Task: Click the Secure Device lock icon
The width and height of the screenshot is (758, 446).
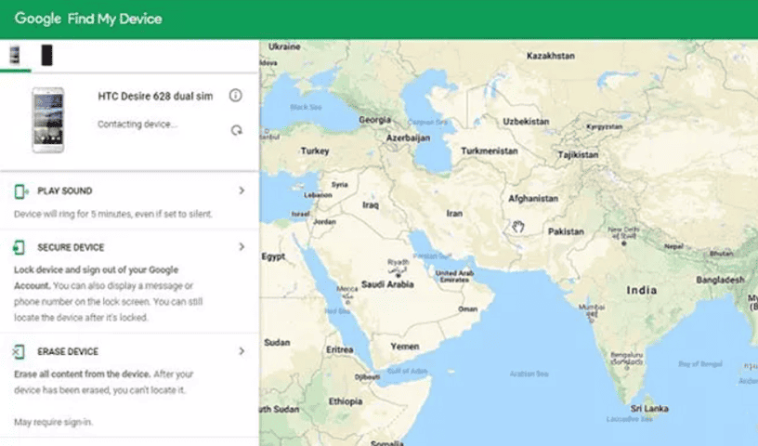Action: tap(19, 248)
